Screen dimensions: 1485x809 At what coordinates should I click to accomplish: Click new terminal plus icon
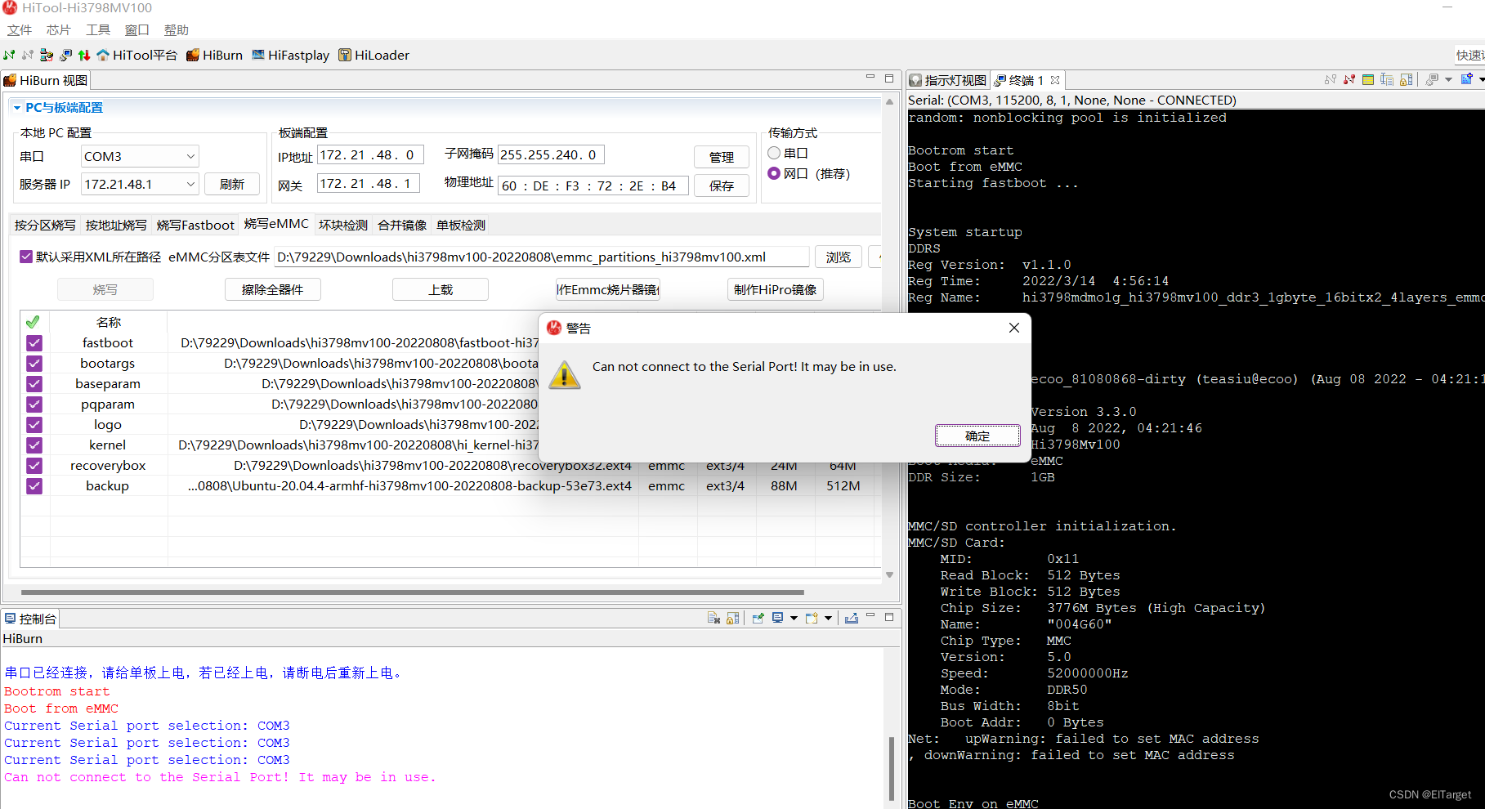[1467, 79]
